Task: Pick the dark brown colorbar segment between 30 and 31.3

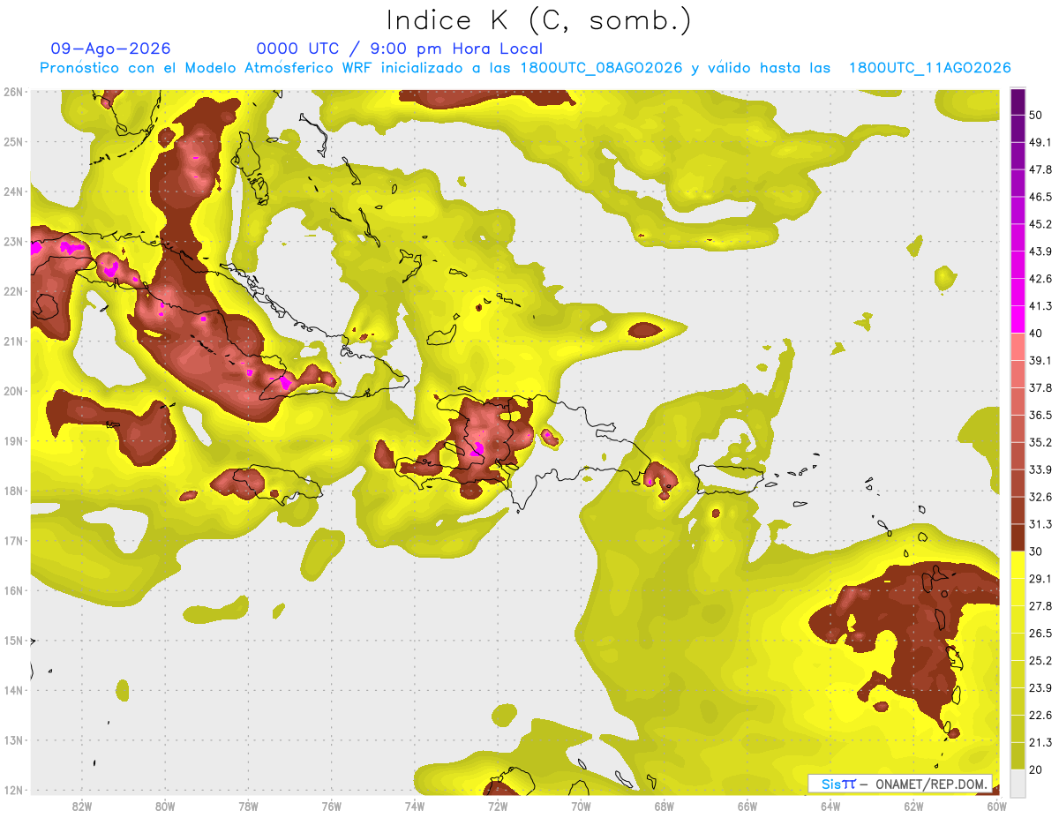Action: pos(1018,537)
